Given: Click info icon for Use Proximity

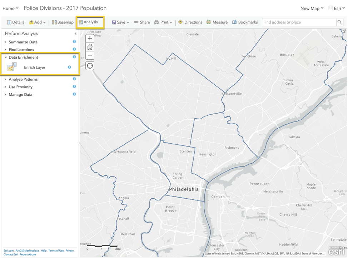Looking at the screenshot, I should coord(74,86).
